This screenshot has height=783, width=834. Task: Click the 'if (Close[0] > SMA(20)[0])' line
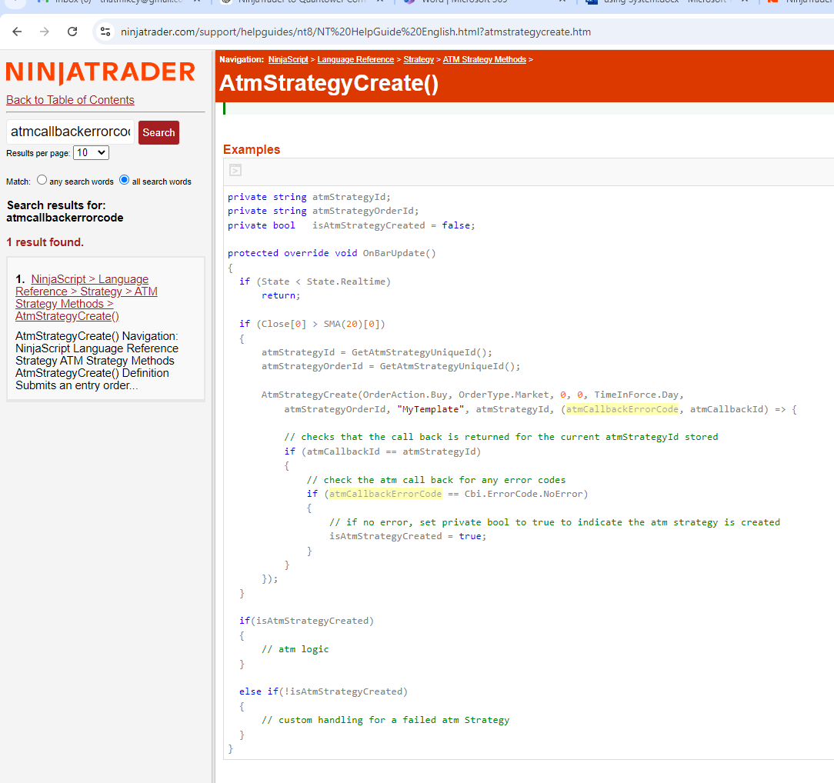click(x=312, y=324)
